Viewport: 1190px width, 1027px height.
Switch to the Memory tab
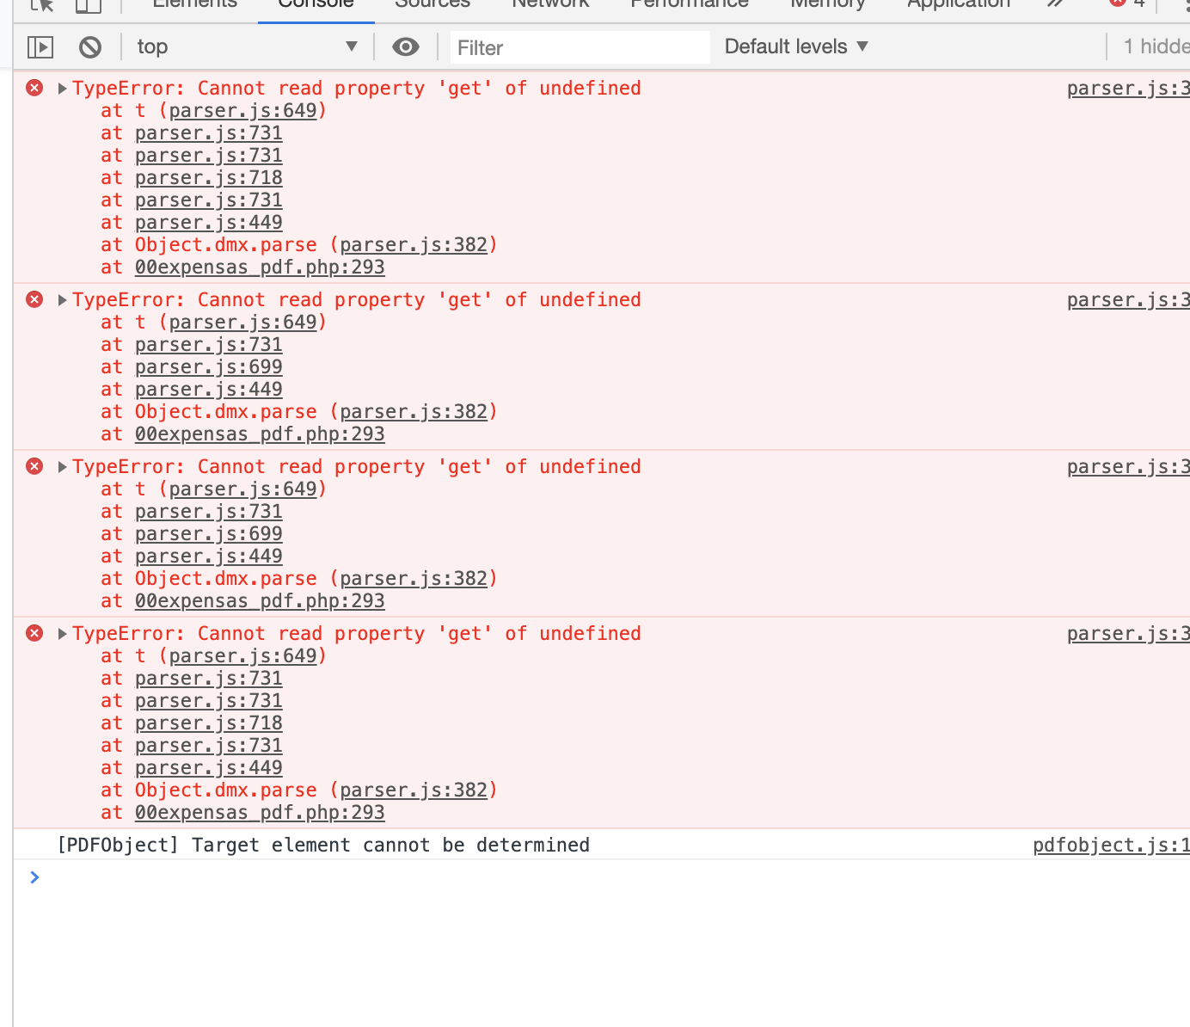[x=828, y=4]
